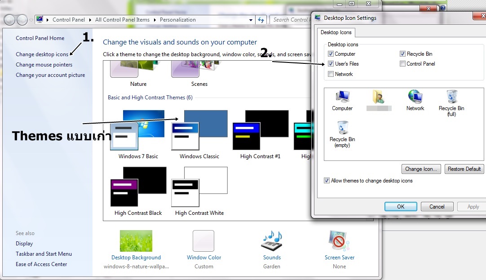Select the Desktop Icons tab
Image resolution: width=486 pixels, height=280 pixels.
pos(336,32)
